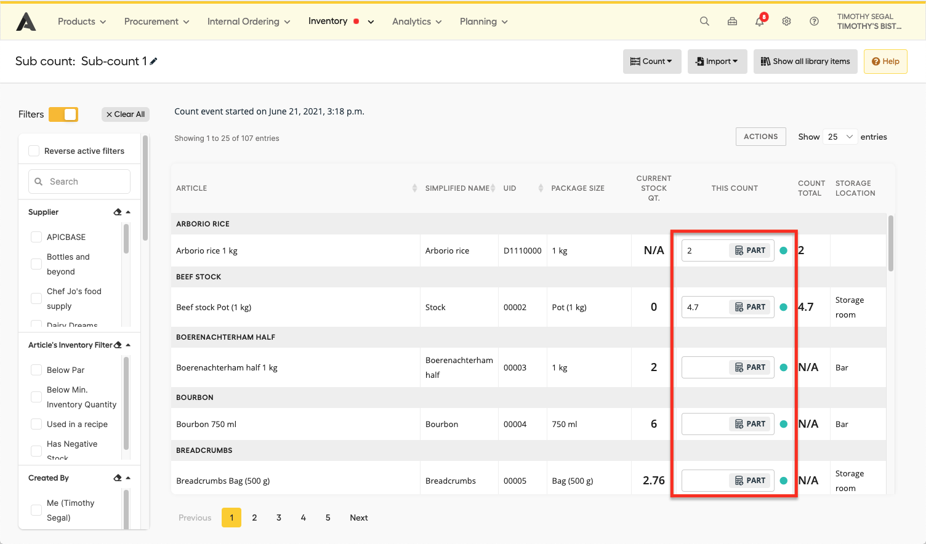The width and height of the screenshot is (926, 544).
Task: Enable the Below Par inventory filter
Action: (x=36, y=370)
